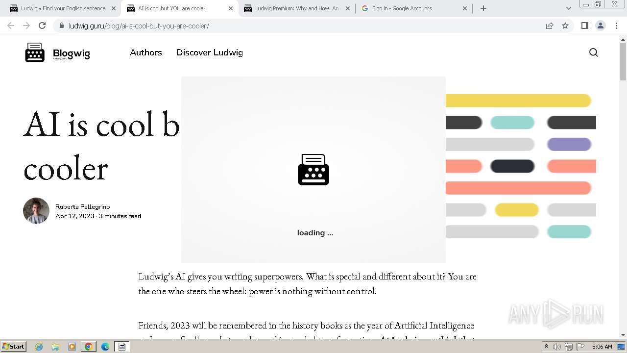Select the Apr 12, 2023 date text

[x=75, y=216]
